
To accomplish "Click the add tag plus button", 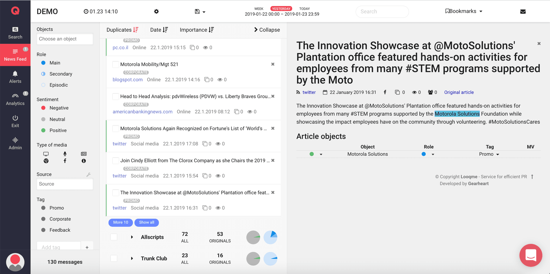I will tap(87, 247).
